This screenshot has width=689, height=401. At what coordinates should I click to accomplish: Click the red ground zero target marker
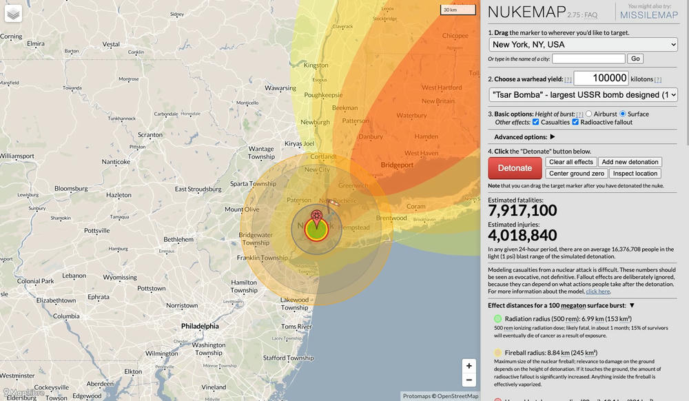pos(316,218)
